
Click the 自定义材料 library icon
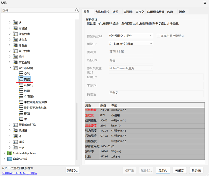10,159
